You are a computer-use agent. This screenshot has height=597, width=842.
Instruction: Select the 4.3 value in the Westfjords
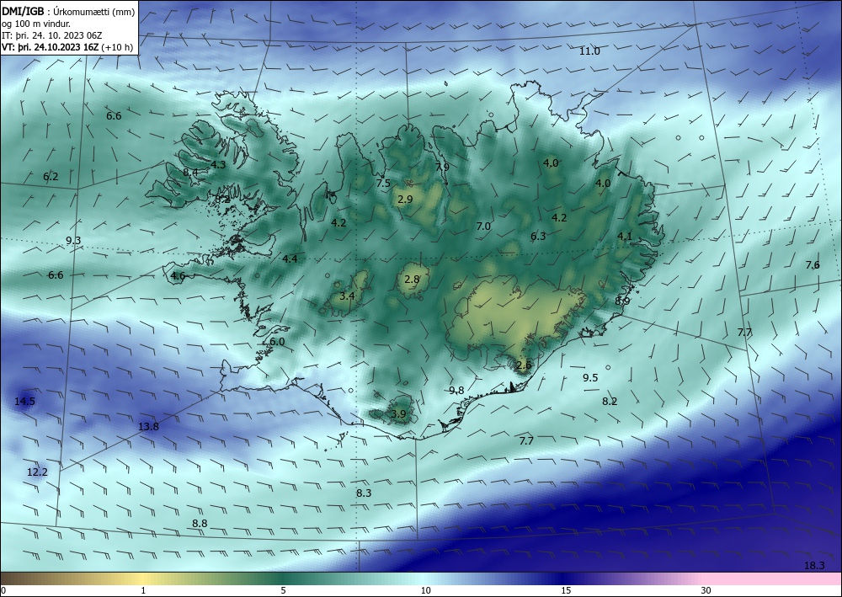(x=218, y=164)
